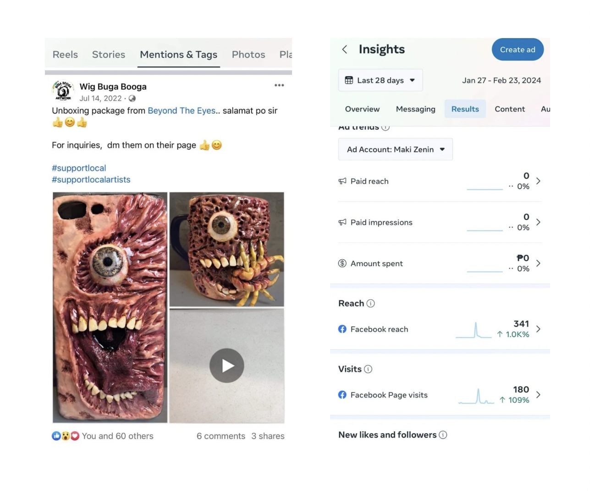Click the Insights heading
This screenshot has height=491, width=590.
381,50
